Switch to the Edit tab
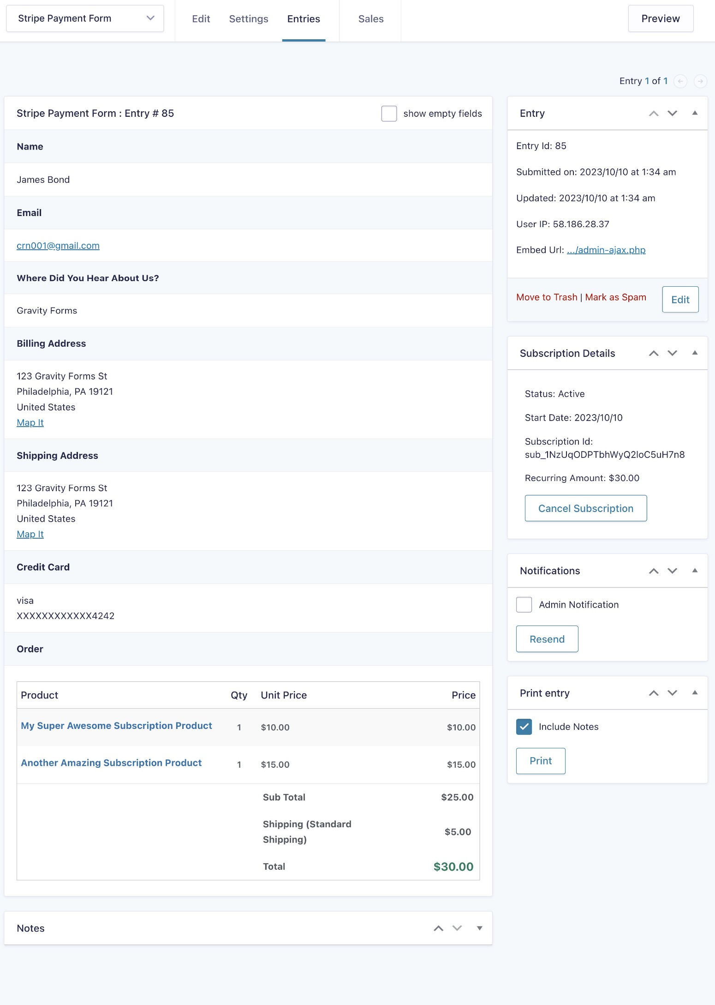715x1005 pixels. click(201, 19)
